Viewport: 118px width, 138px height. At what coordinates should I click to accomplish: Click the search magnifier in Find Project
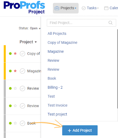(110, 23)
